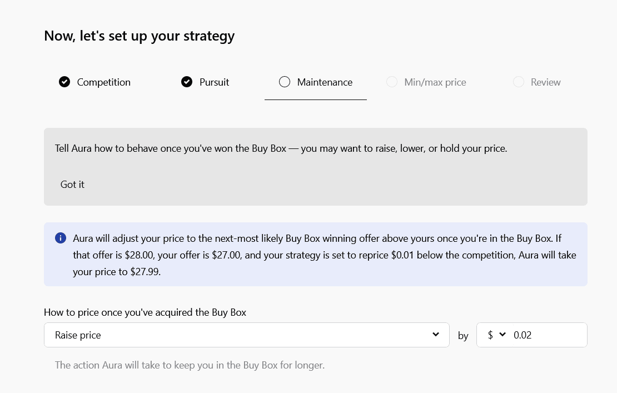
Task: Click the blue info icon
Action: pos(61,238)
